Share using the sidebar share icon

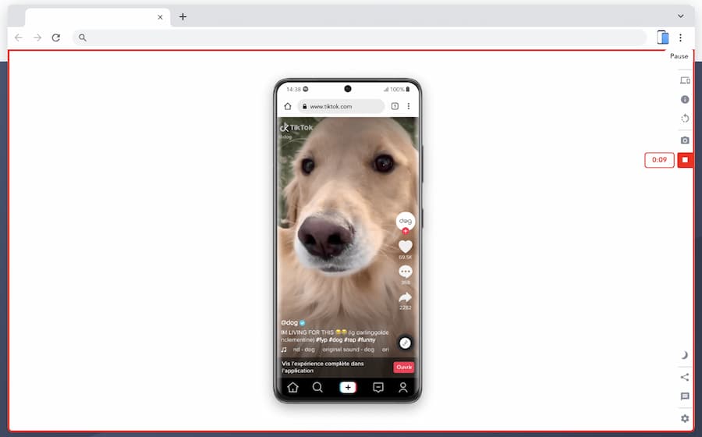click(685, 377)
